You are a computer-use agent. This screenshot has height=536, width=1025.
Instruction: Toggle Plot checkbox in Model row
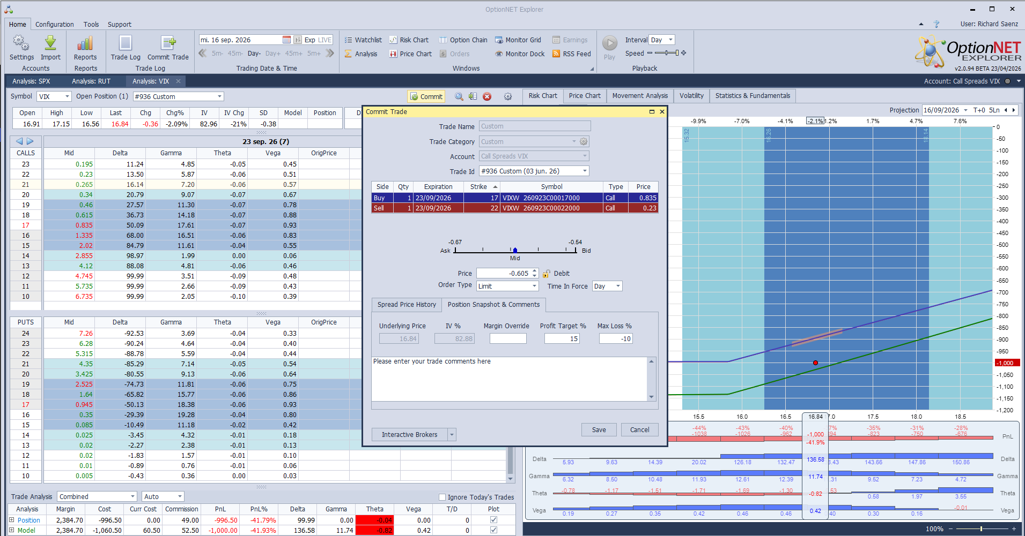[x=493, y=530]
